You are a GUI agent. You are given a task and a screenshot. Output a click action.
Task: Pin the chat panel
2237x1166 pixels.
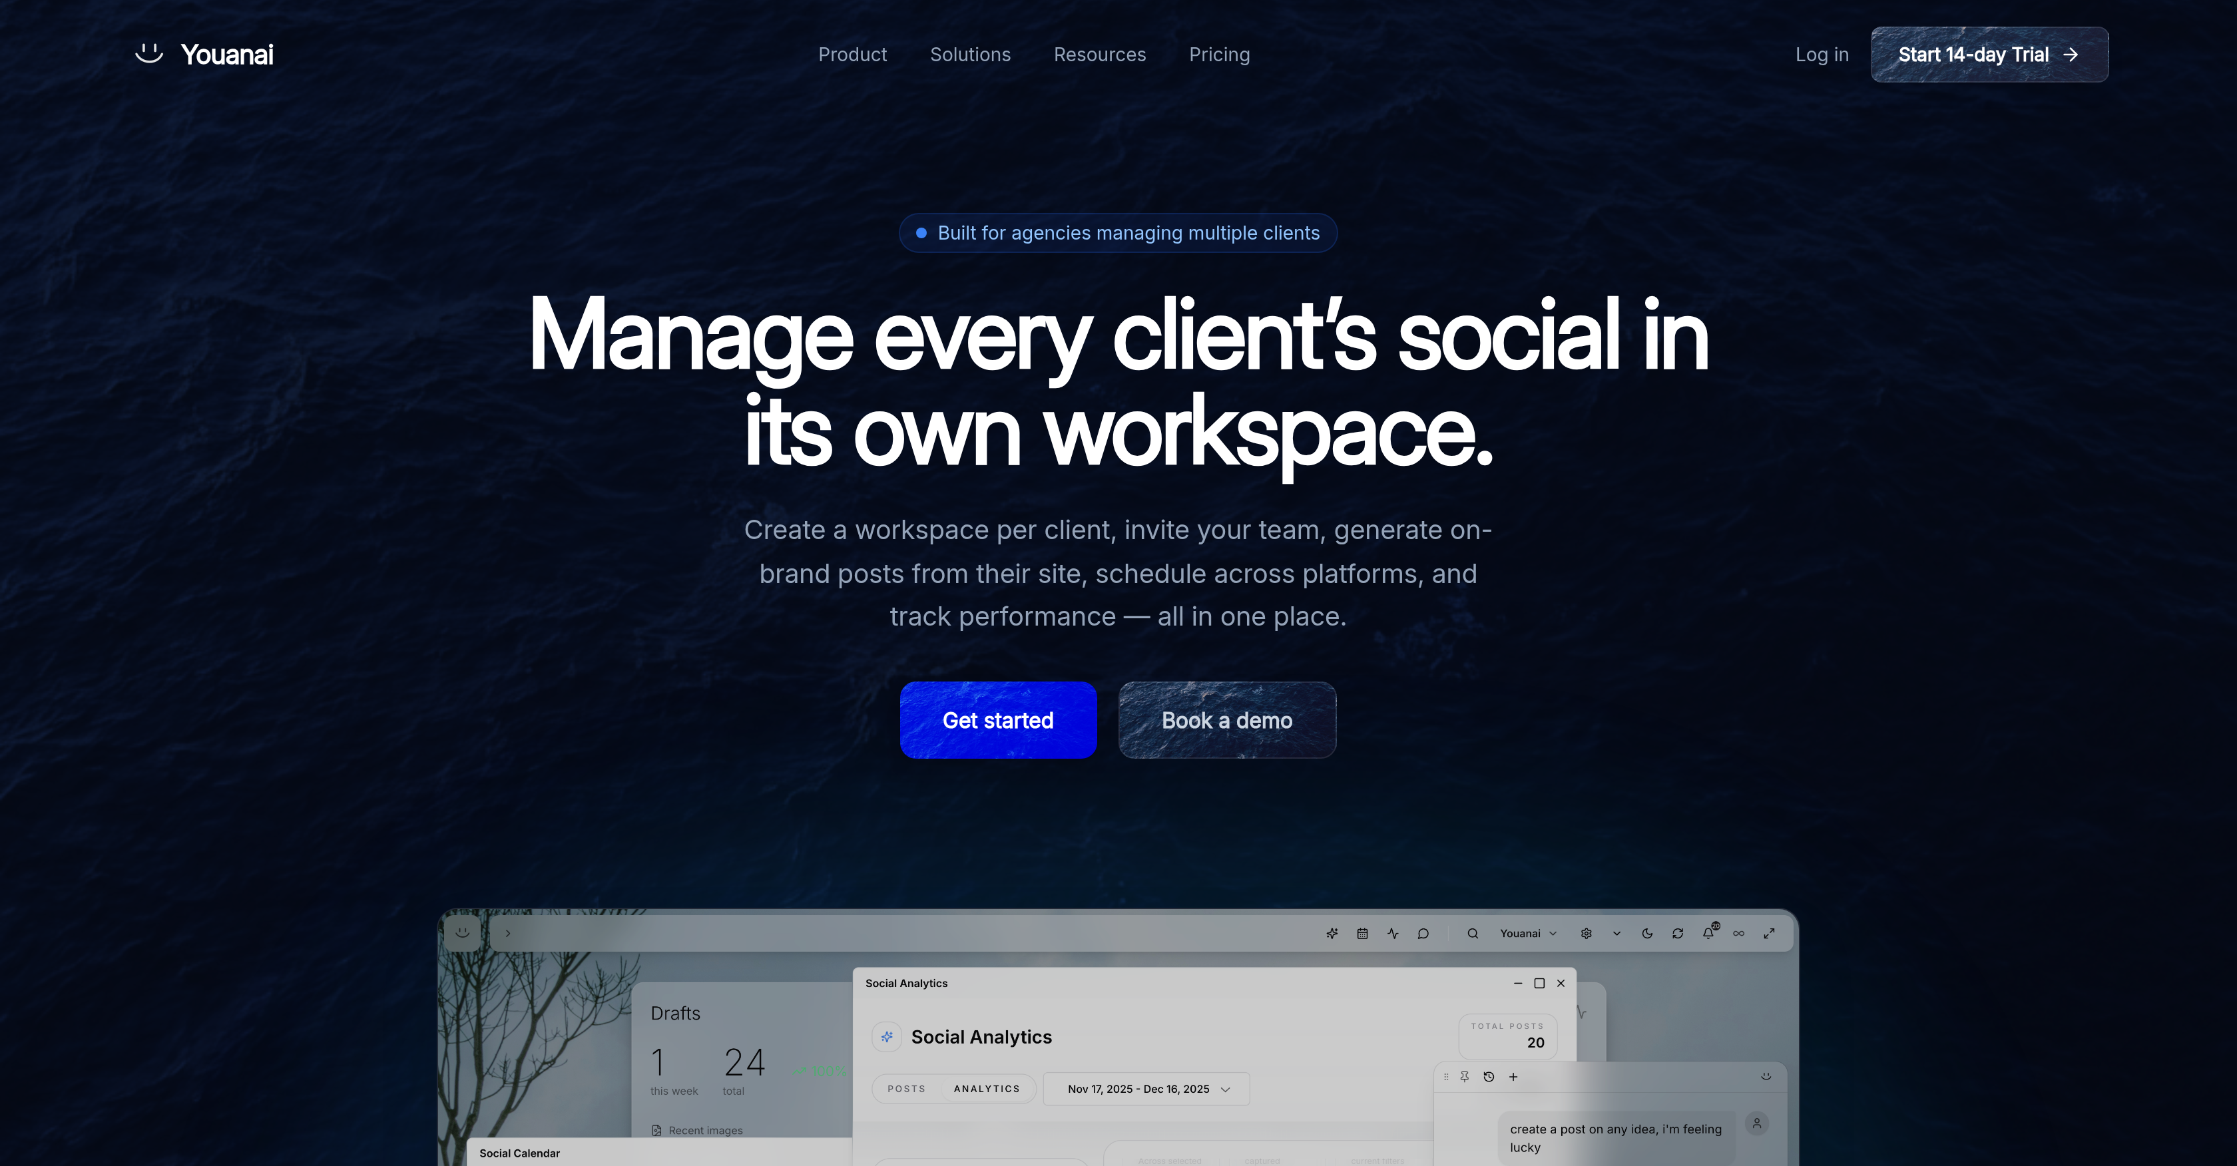(1465, 1077)
